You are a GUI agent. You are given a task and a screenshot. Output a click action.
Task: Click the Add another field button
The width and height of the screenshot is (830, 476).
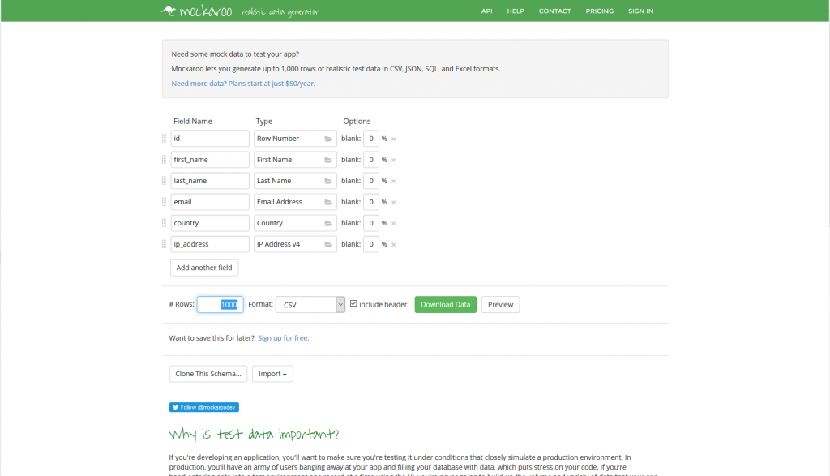(x=204, y=268)
